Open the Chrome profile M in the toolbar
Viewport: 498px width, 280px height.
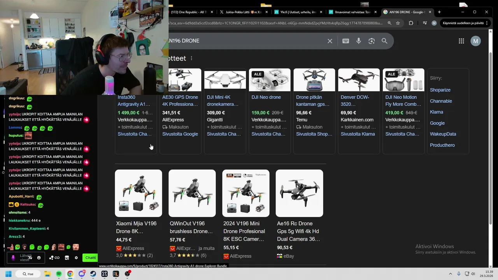point(434,23)
